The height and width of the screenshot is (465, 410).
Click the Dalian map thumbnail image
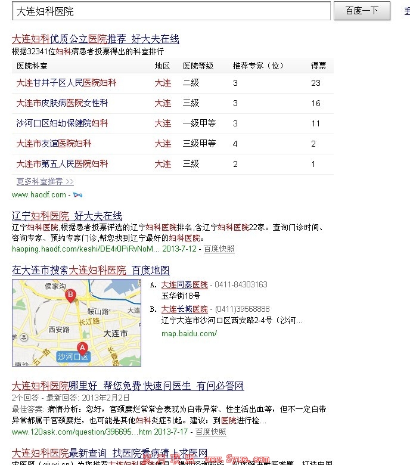[x=76, y=323]
